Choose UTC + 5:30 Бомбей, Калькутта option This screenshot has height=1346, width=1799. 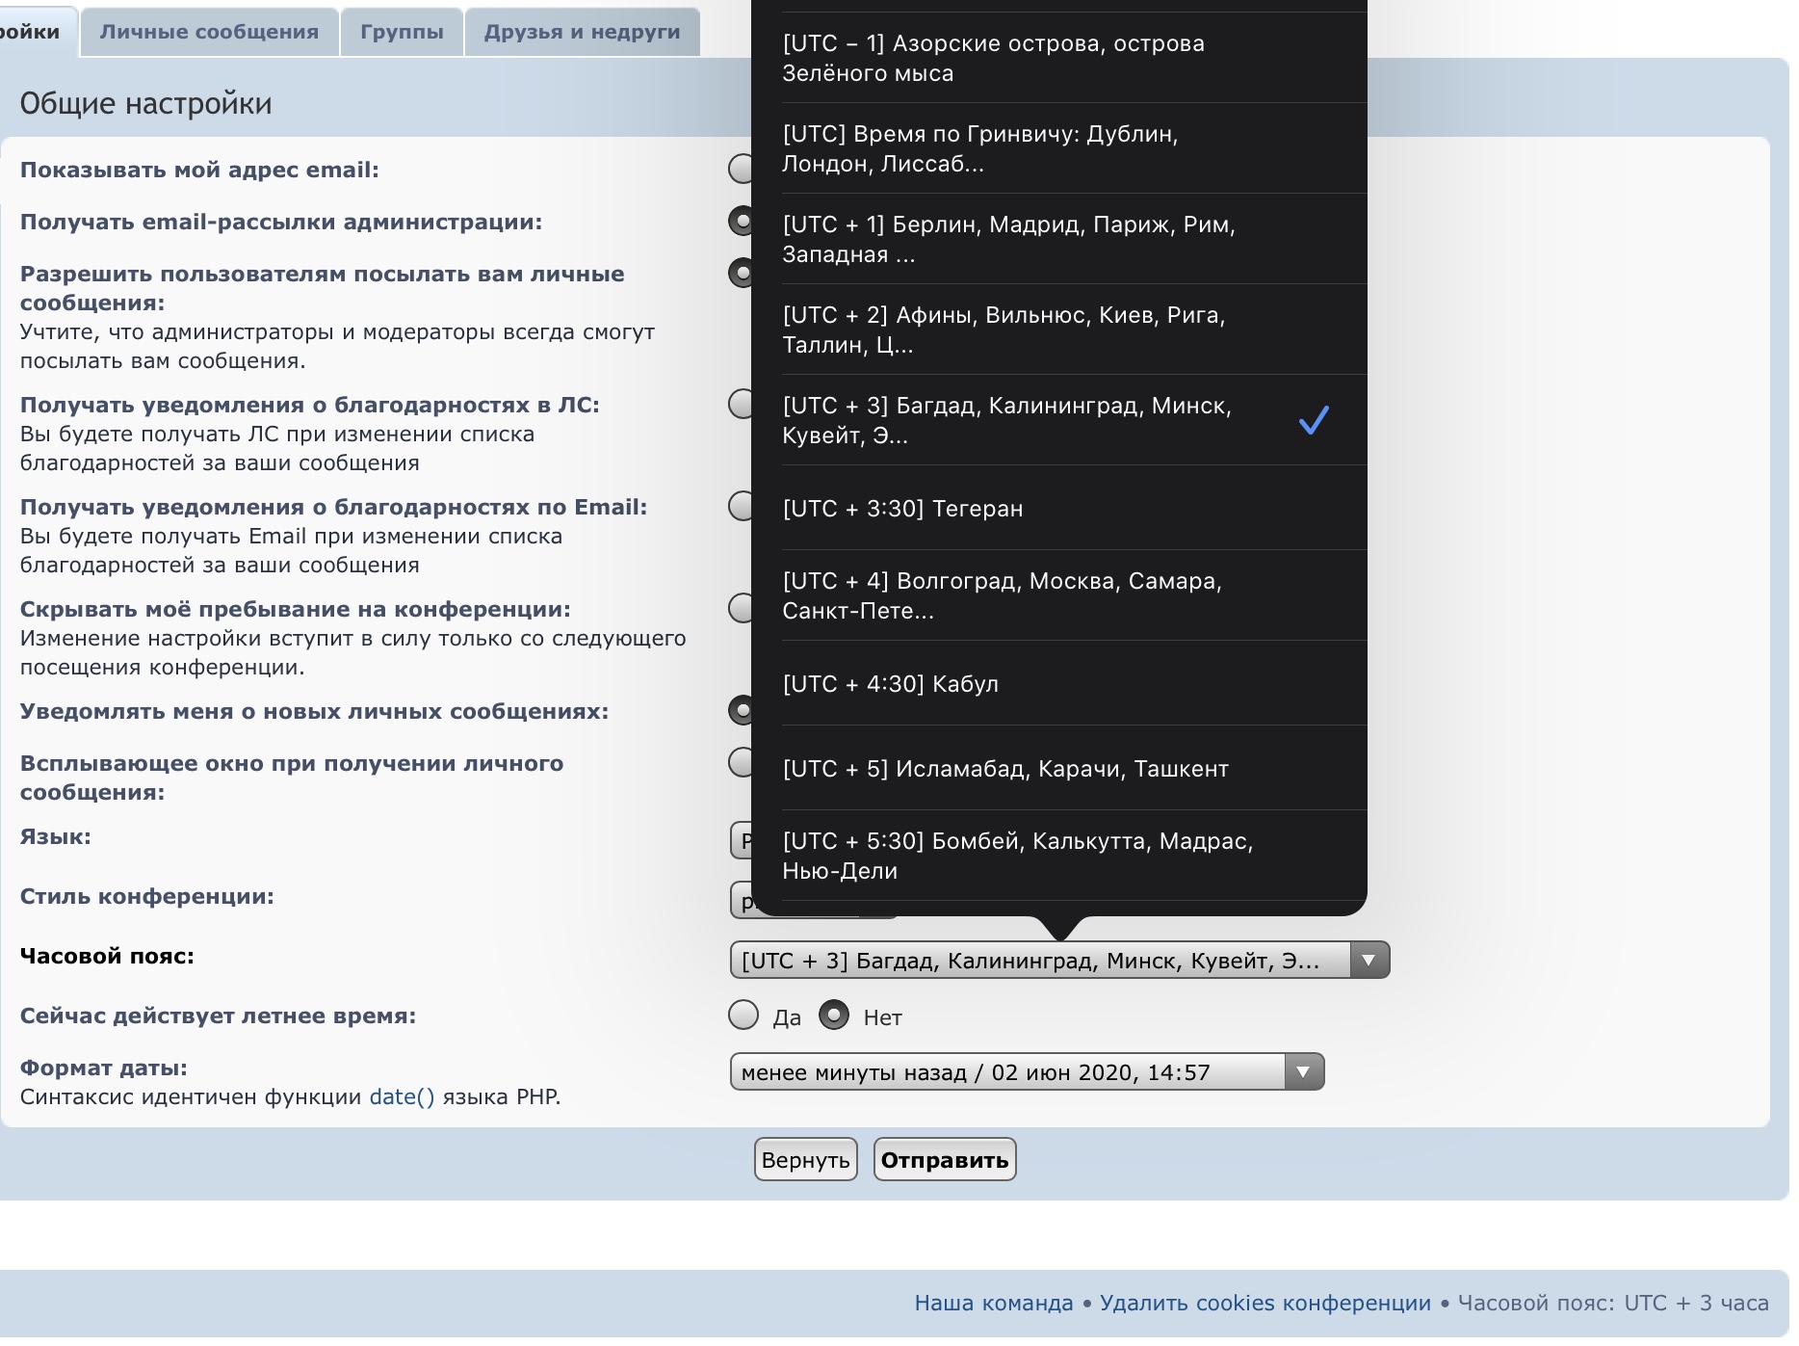coord(1059,856)
